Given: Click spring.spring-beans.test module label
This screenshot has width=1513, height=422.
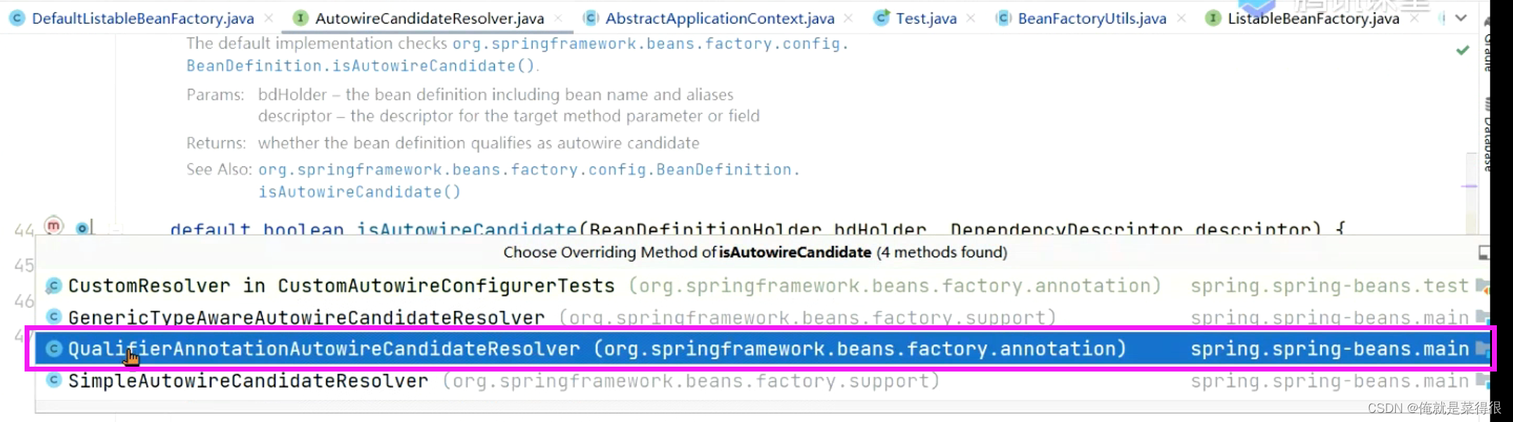Looking at the screenshot, I should tap(1330, 286).
